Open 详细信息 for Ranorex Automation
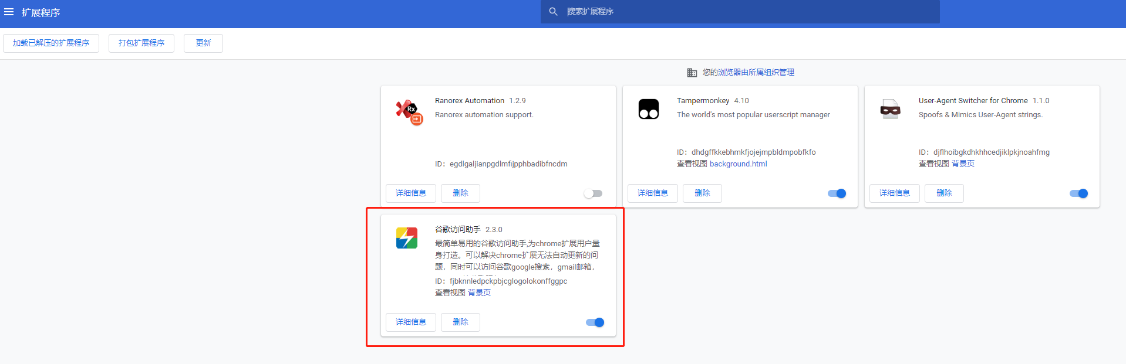This screenshot has height=364, width=1126. pyautogui.click(x=411, y=193)
